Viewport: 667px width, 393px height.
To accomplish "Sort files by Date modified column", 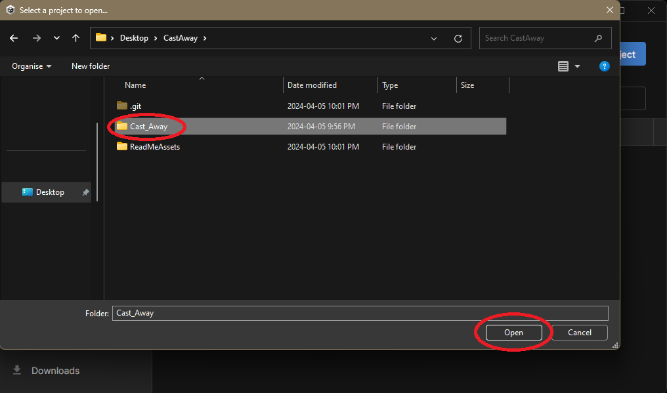I will click(312, 85).
